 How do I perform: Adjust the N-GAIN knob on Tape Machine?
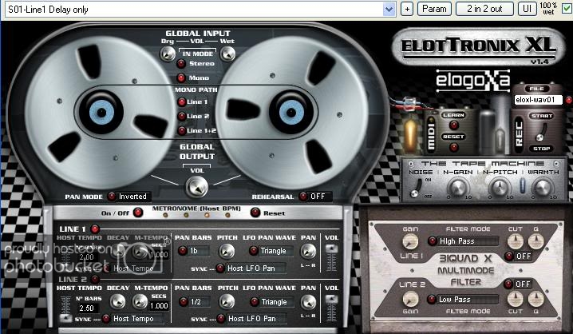[457, 188]
